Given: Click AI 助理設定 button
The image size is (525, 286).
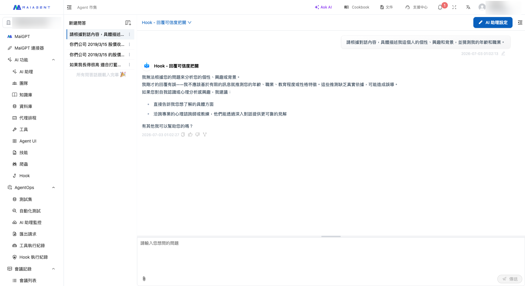Looking at the screenshot, I should pyautogui.click(x=493, y=22).
